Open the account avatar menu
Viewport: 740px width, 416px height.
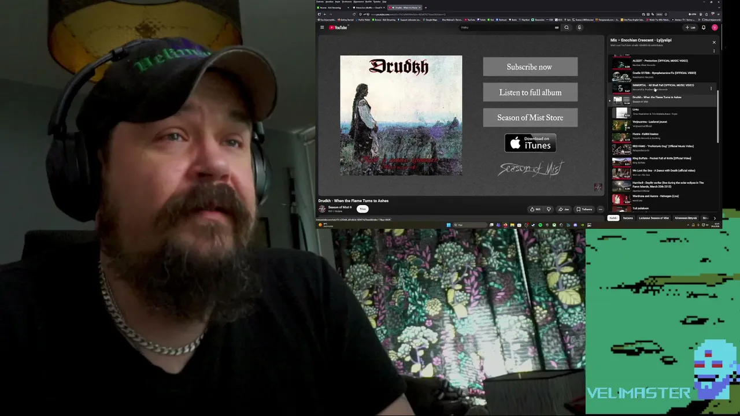click(x=715, y=27)
